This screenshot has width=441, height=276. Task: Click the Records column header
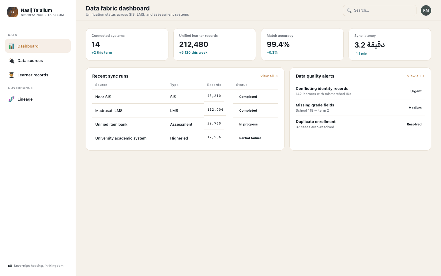(x=214, y=85)
